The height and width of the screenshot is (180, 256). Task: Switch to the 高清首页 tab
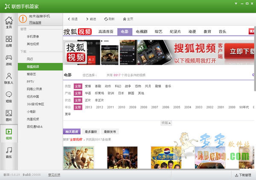(106, 32)
